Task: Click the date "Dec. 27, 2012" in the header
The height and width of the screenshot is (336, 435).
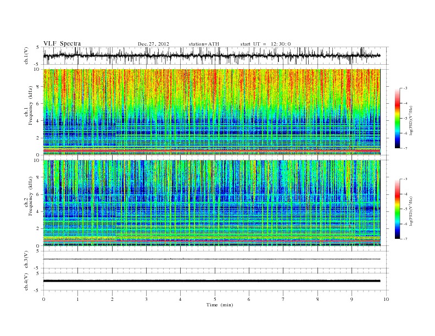Action: pos(153,44)
